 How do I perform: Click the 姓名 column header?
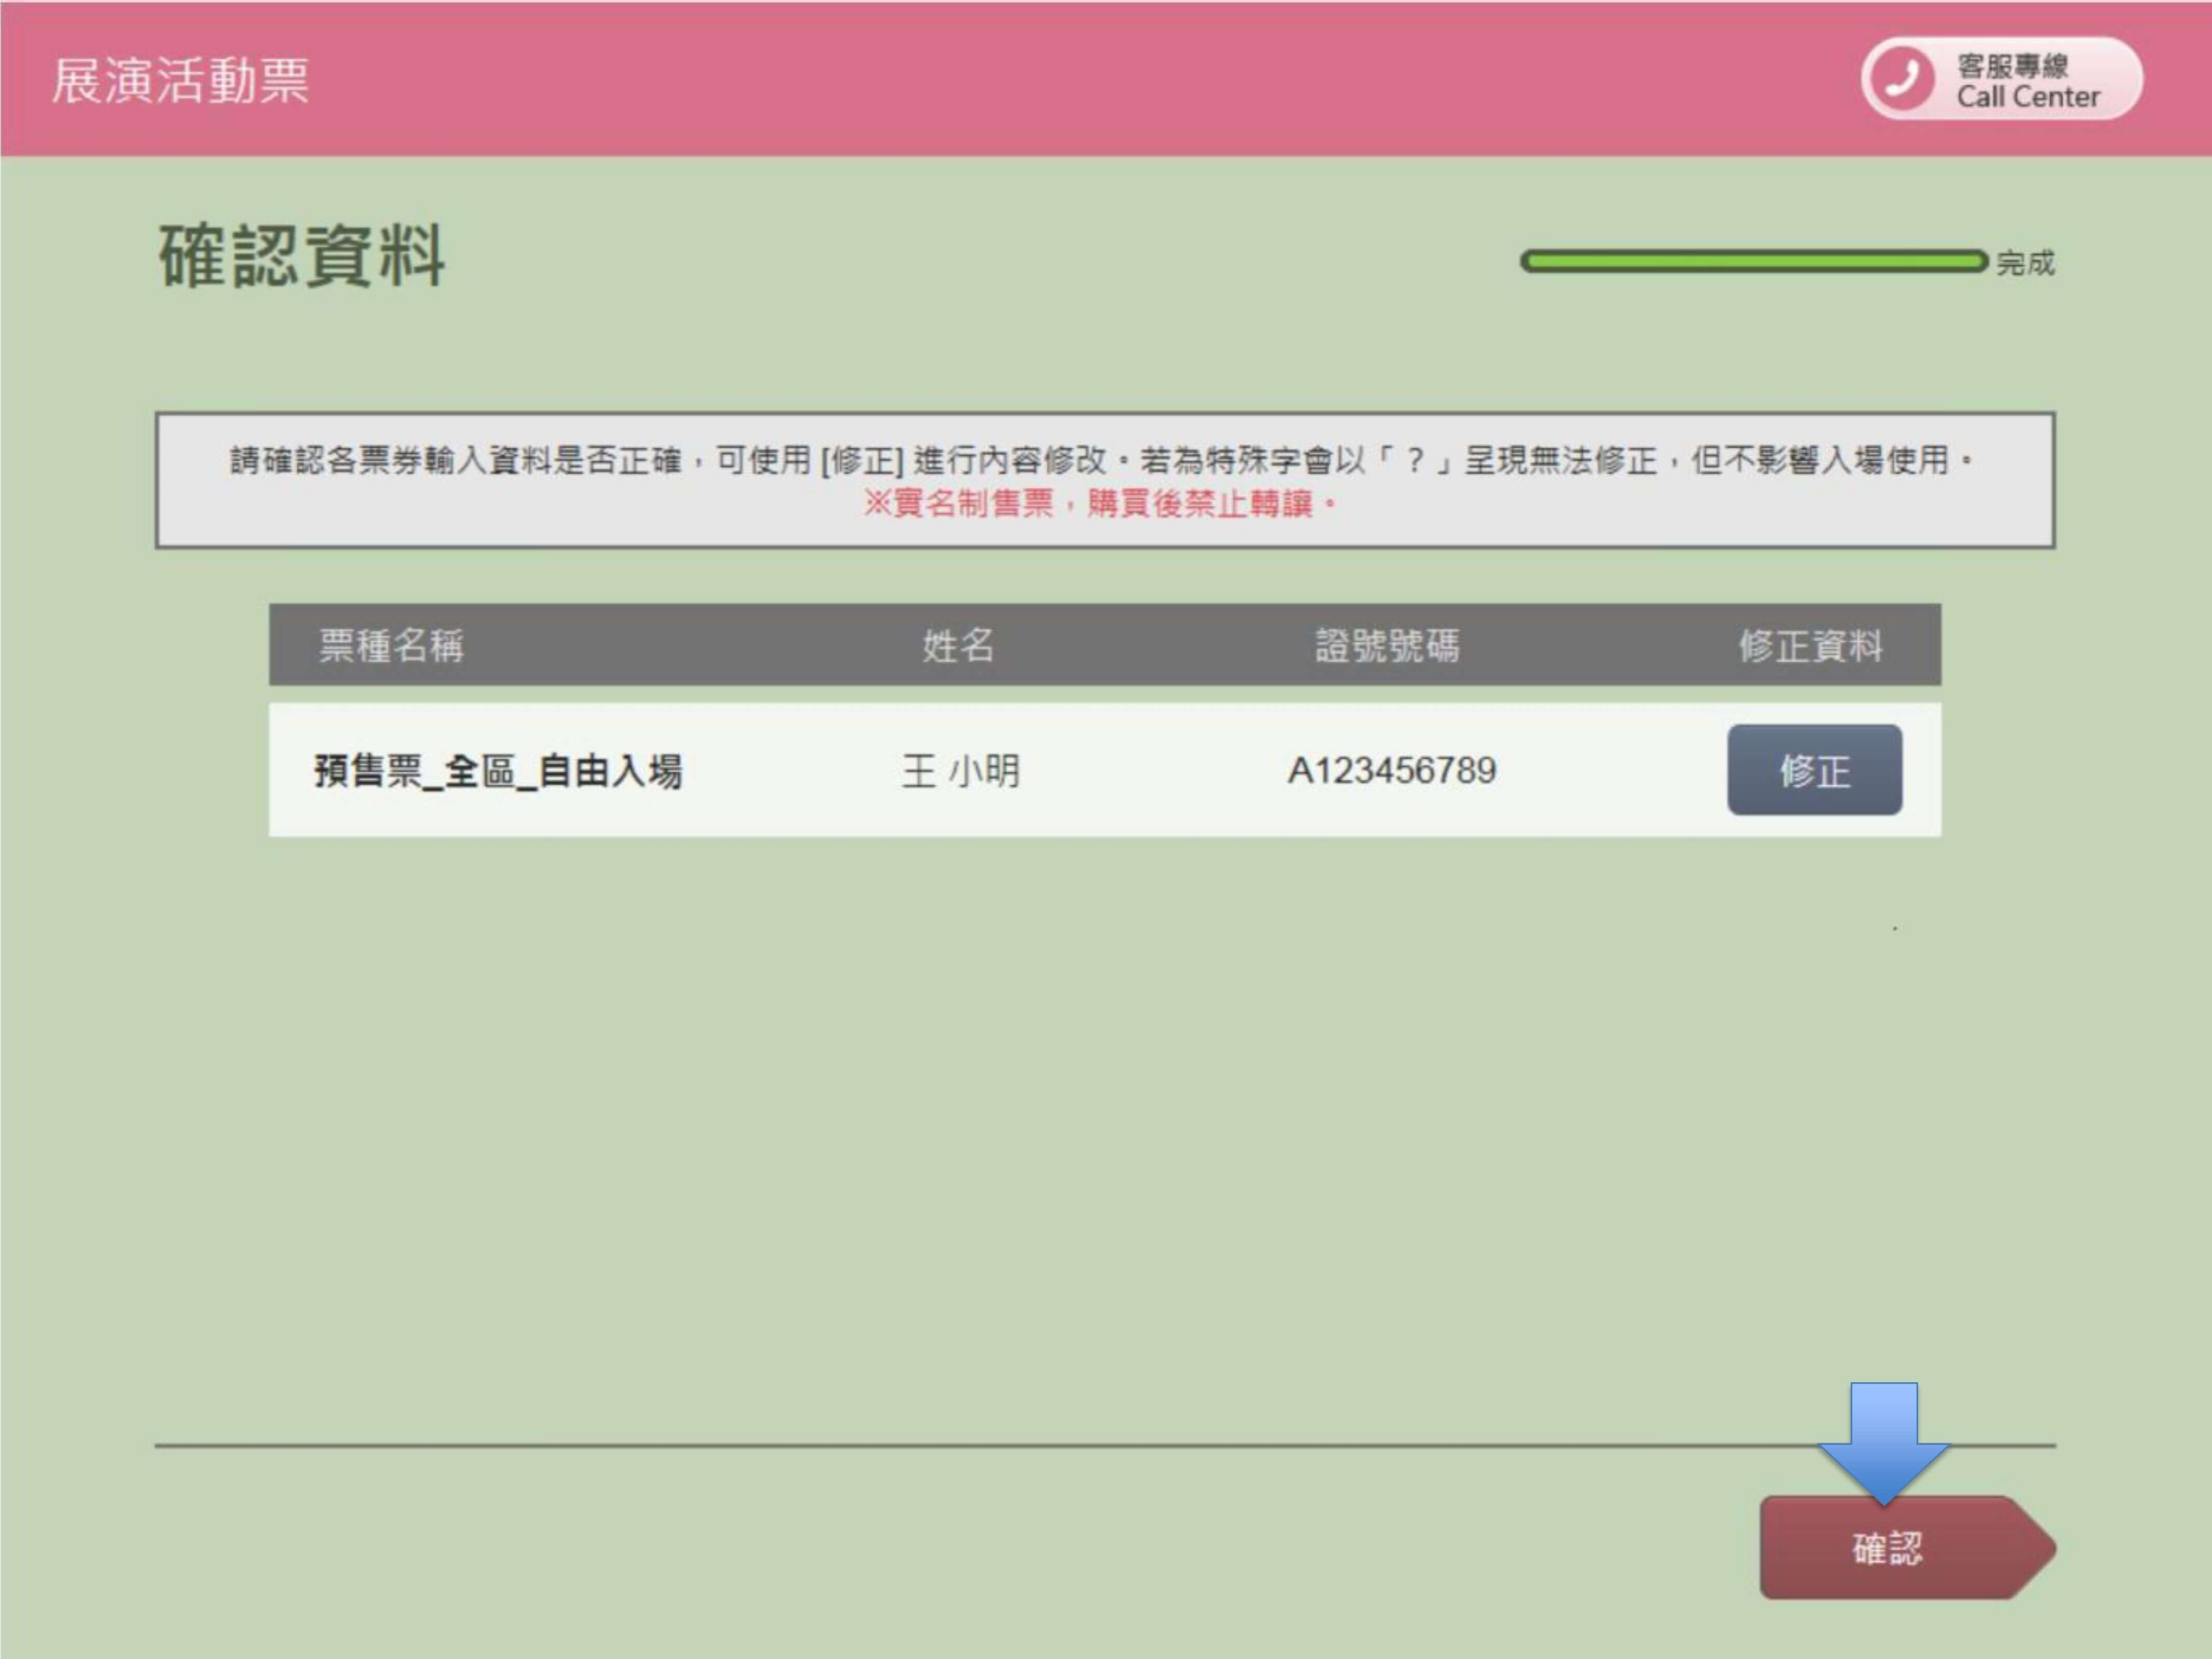click(958, 646)
